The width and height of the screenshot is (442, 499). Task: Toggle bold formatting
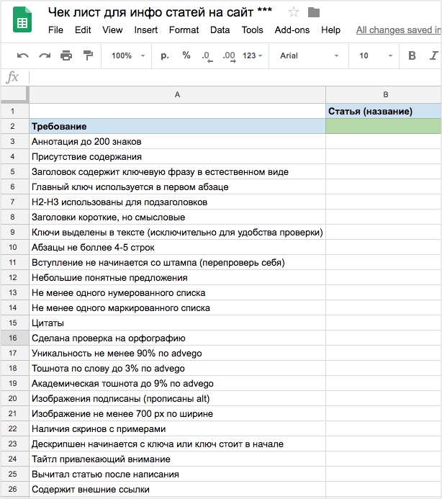coord(412,56)
